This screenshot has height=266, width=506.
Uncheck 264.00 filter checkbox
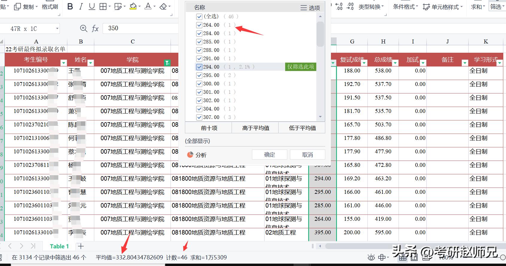coord(199,25)
